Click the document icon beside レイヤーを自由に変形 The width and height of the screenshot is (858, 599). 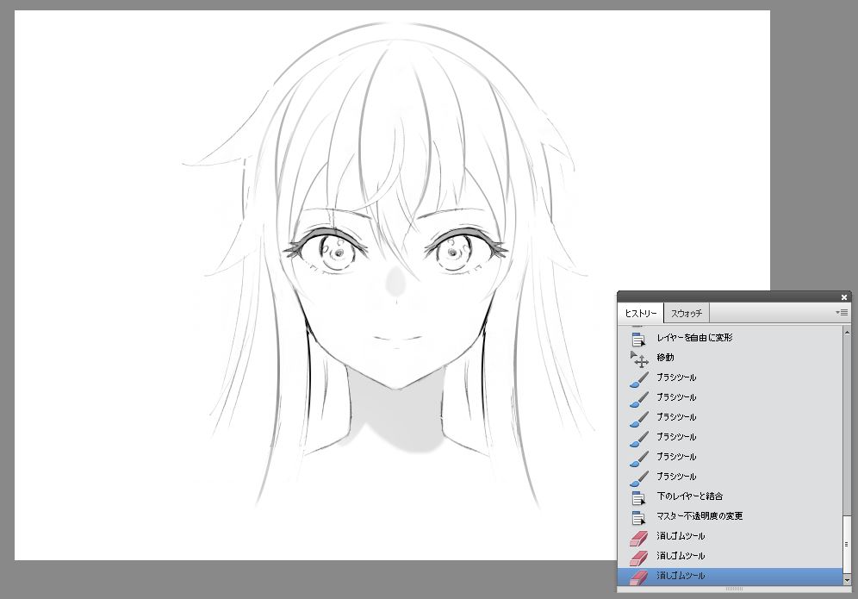(x=639, y=337)
